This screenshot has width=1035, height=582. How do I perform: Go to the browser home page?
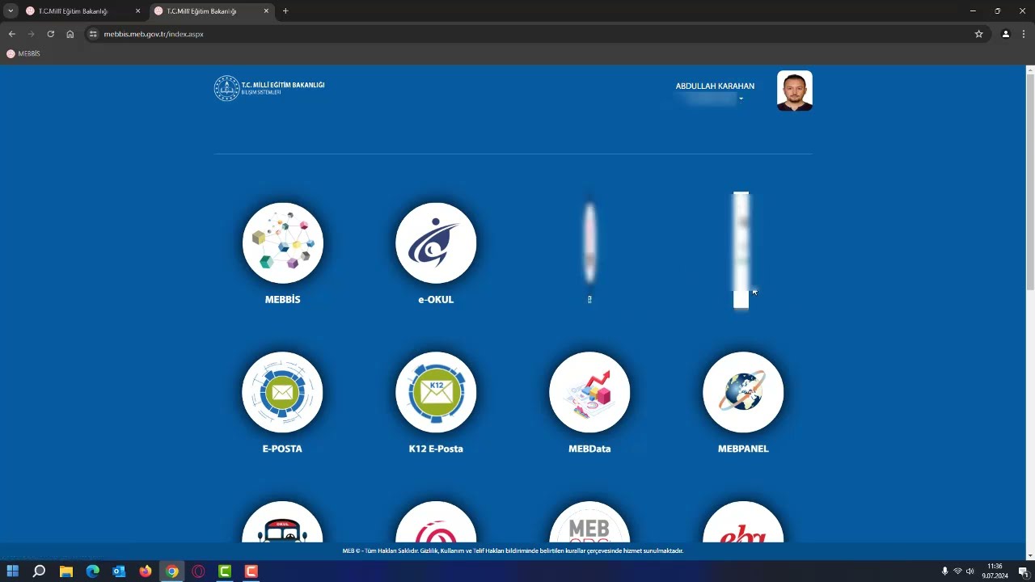click(70, 34)
